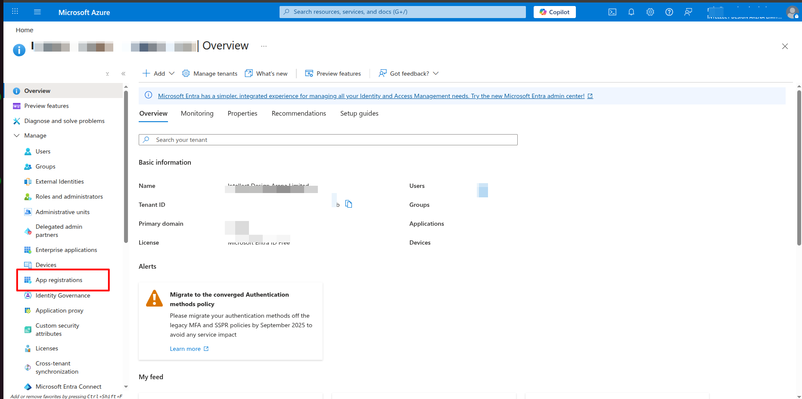Viewport: 802px width, 399px height.
Task: Follow the Learn more alert link
Action: coord(189,349)
